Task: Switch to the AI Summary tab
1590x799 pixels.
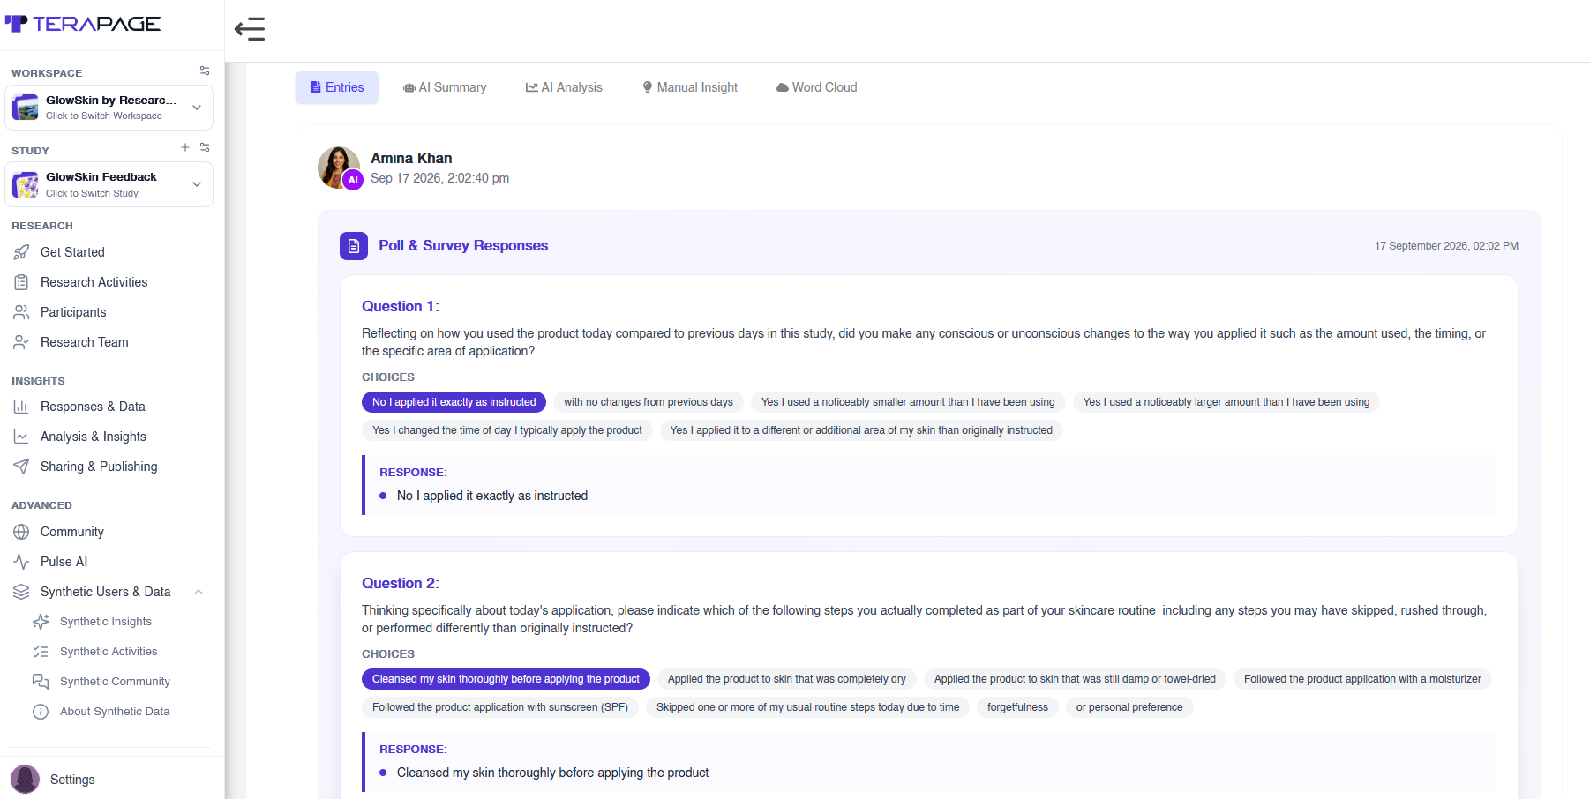Action: (445, 87)
